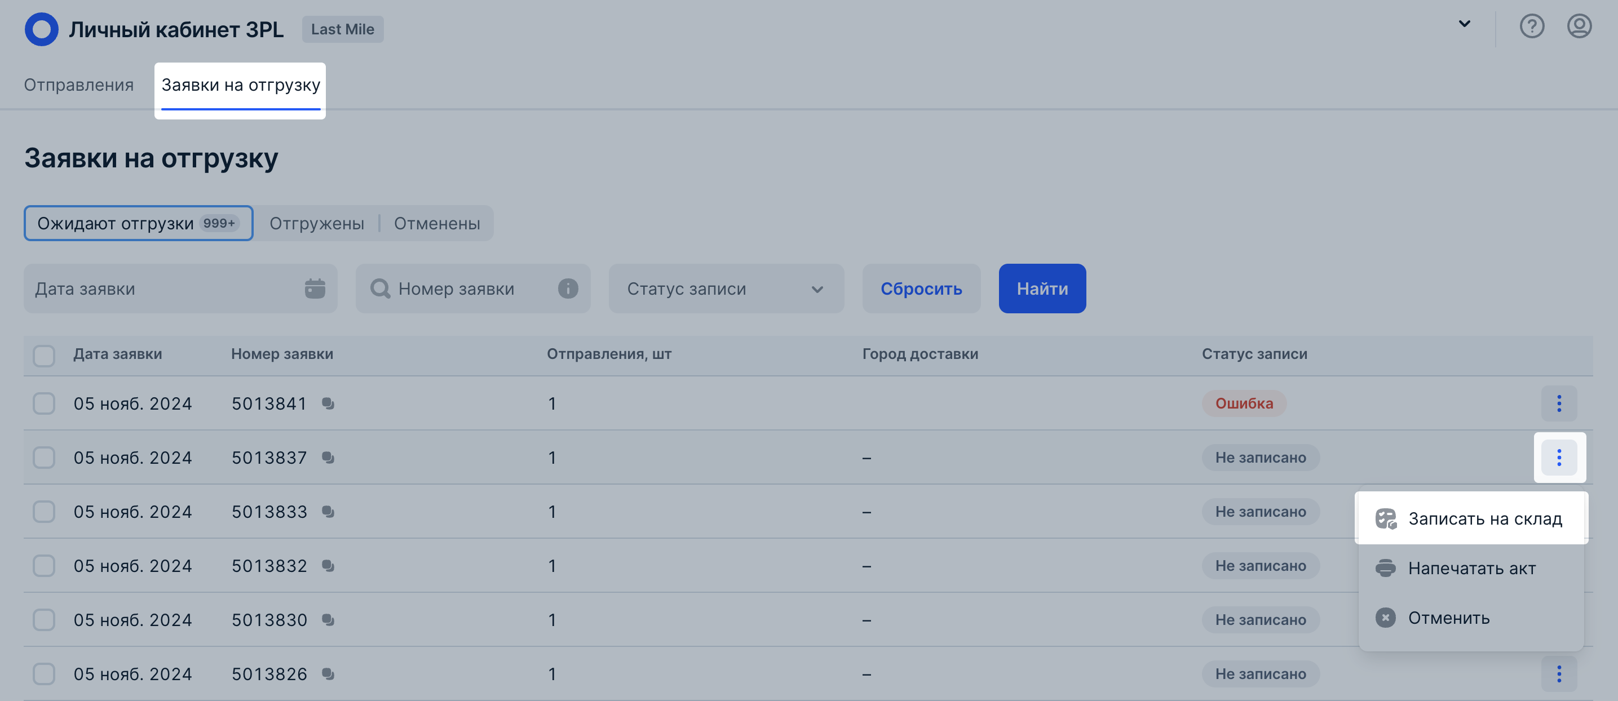Choose Записать на склад from menu

1471,519
